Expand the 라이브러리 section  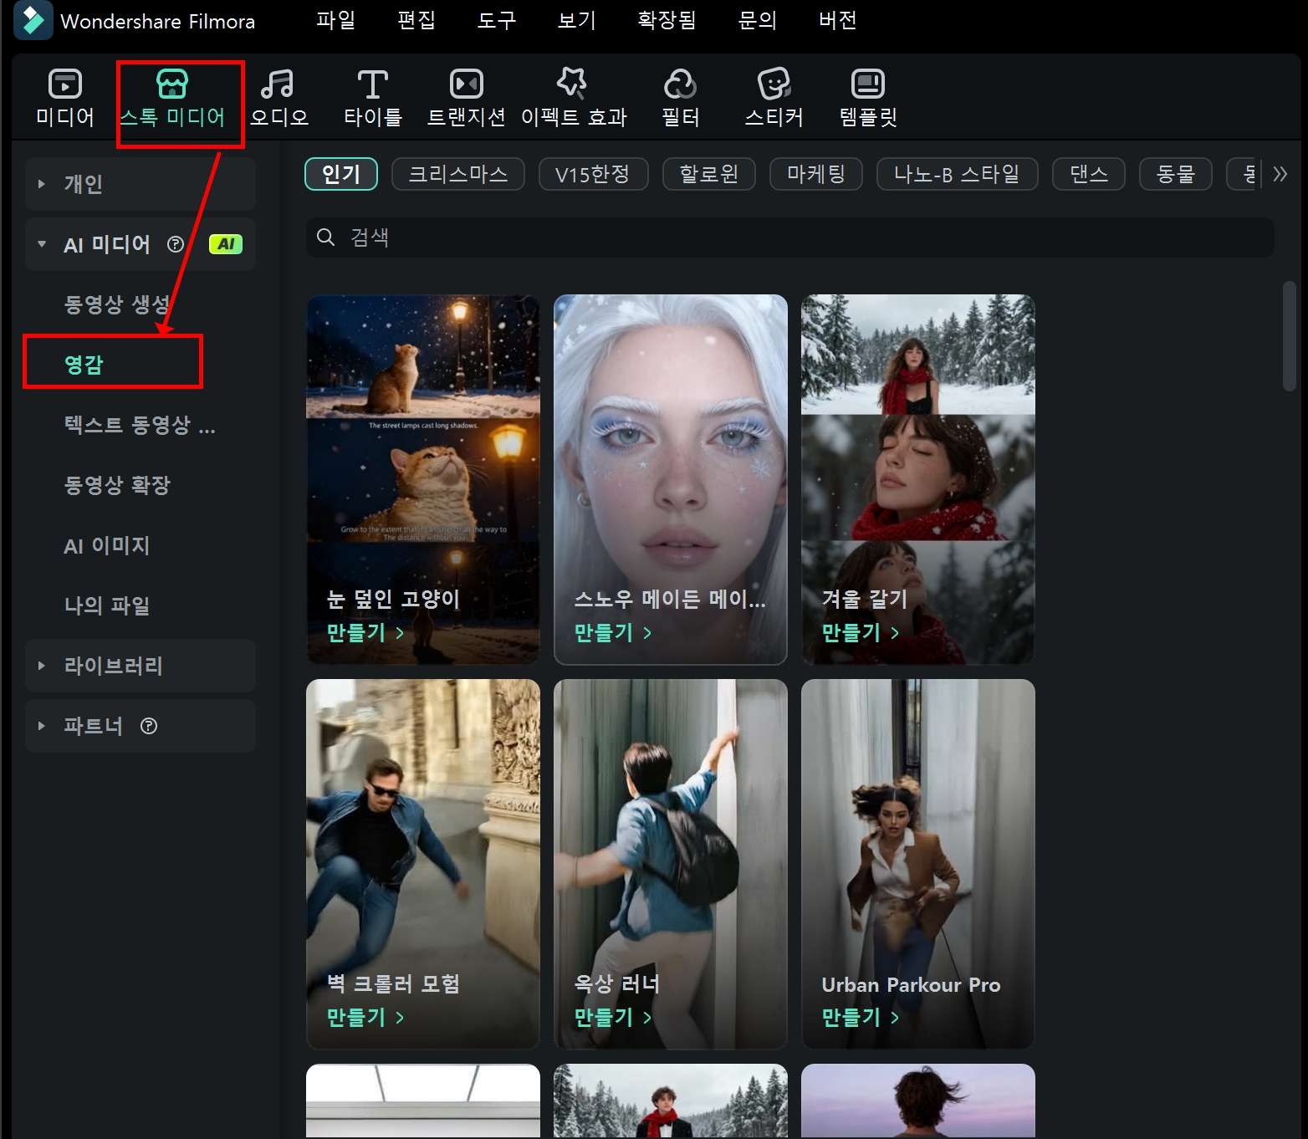pyautogui.click(x=112, y=665)
